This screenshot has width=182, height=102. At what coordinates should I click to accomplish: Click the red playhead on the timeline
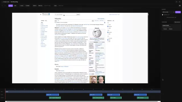(x=5, y=94)
